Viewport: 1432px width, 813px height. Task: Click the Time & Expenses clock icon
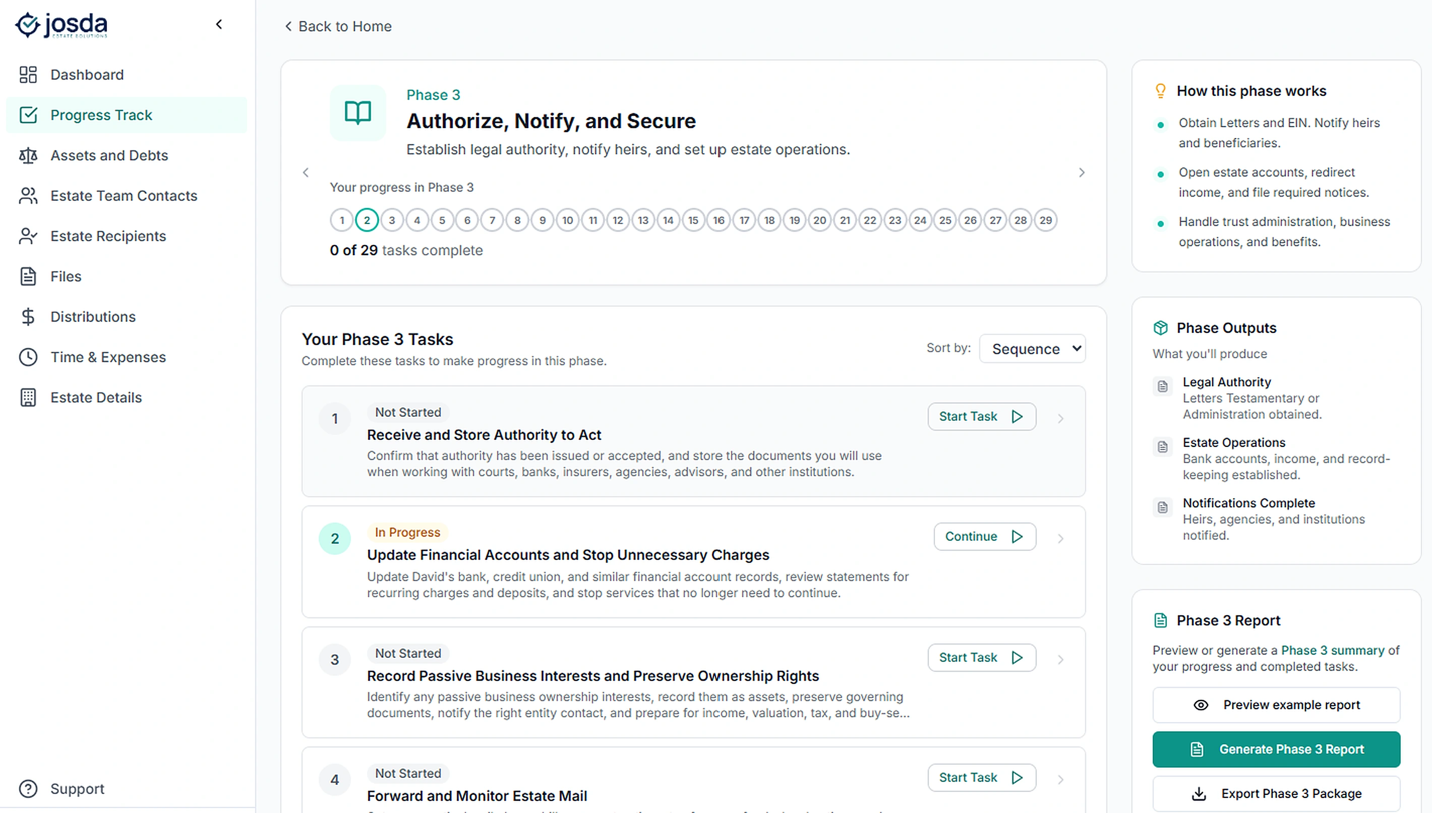(x=28, y=357)
